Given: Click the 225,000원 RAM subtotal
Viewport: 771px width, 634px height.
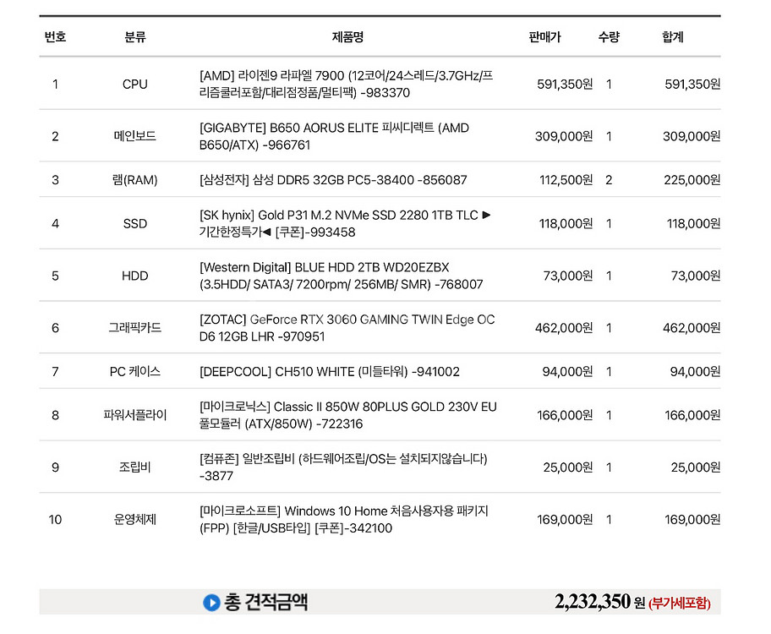Looking at the screenshot, I should click(692, 180).
